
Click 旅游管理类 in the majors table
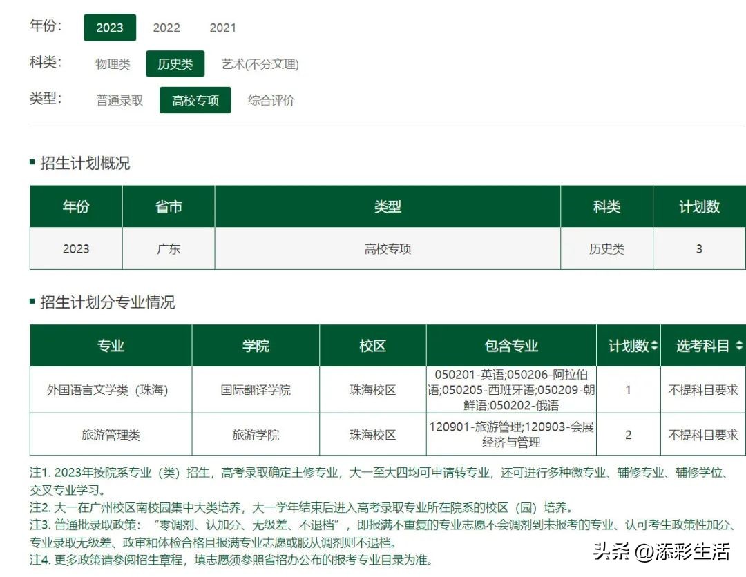110,434
